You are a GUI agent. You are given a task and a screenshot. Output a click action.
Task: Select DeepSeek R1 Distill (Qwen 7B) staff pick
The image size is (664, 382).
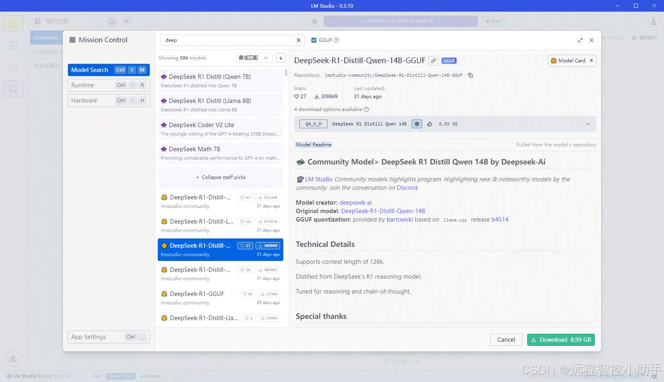(221, 81)
